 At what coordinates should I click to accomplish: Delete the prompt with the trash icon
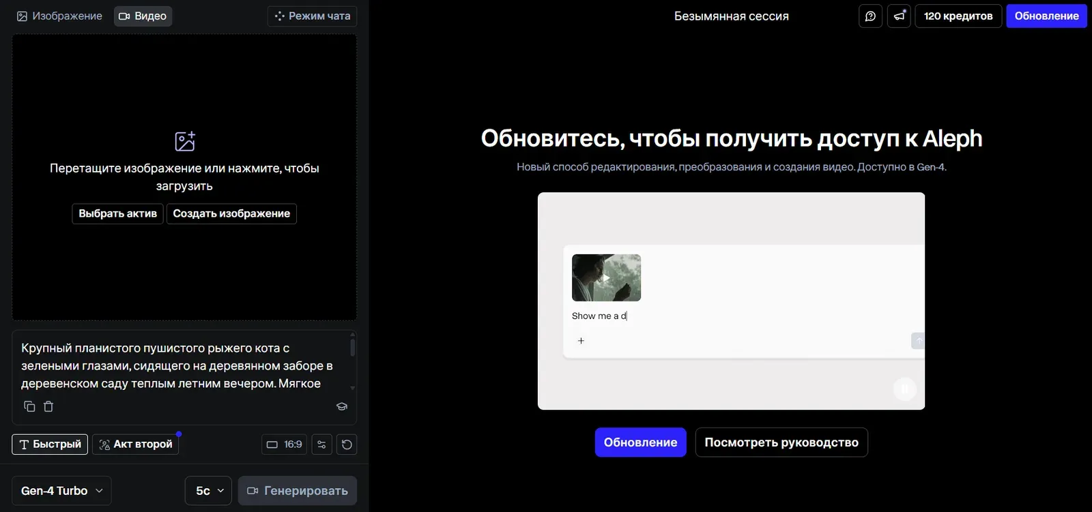(x=48, y=406)
